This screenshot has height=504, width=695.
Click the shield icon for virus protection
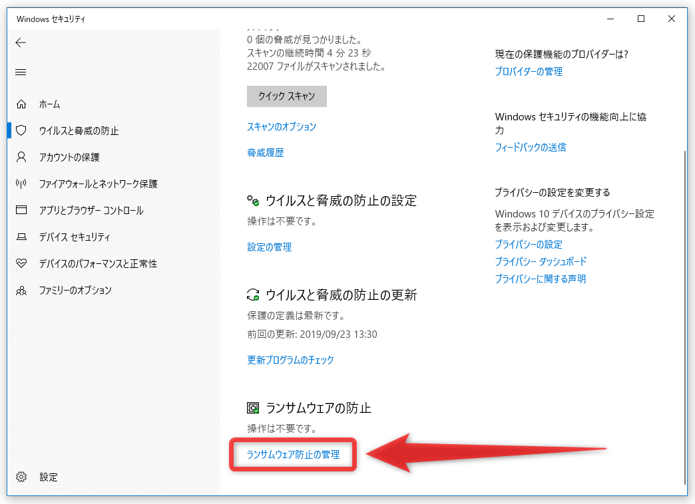pyautogui.click(x=21, y=130)
